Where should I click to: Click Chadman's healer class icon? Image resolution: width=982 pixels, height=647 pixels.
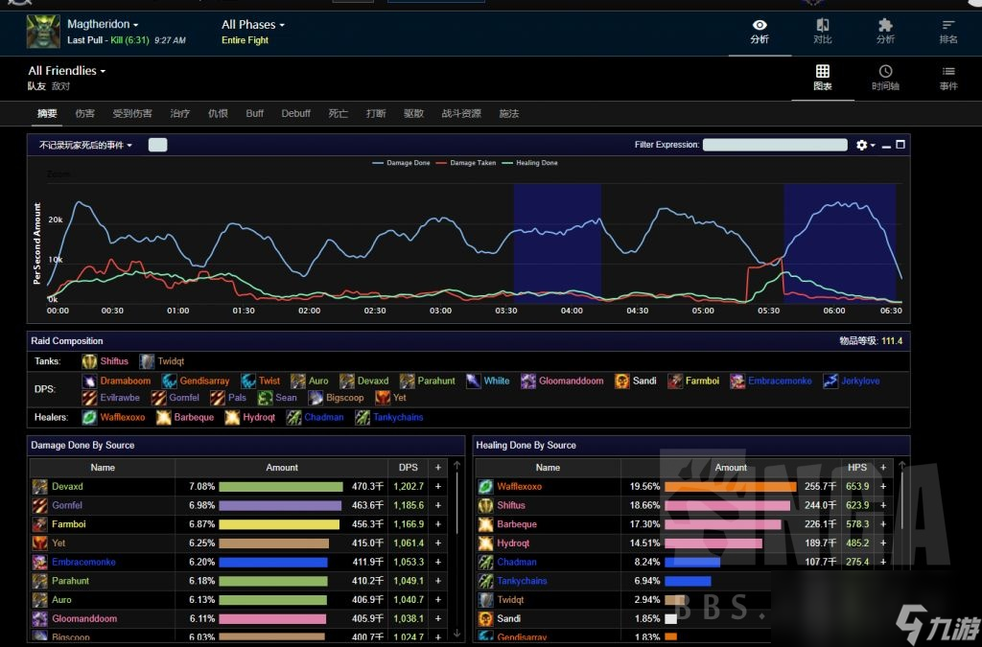tap(293, 417)
